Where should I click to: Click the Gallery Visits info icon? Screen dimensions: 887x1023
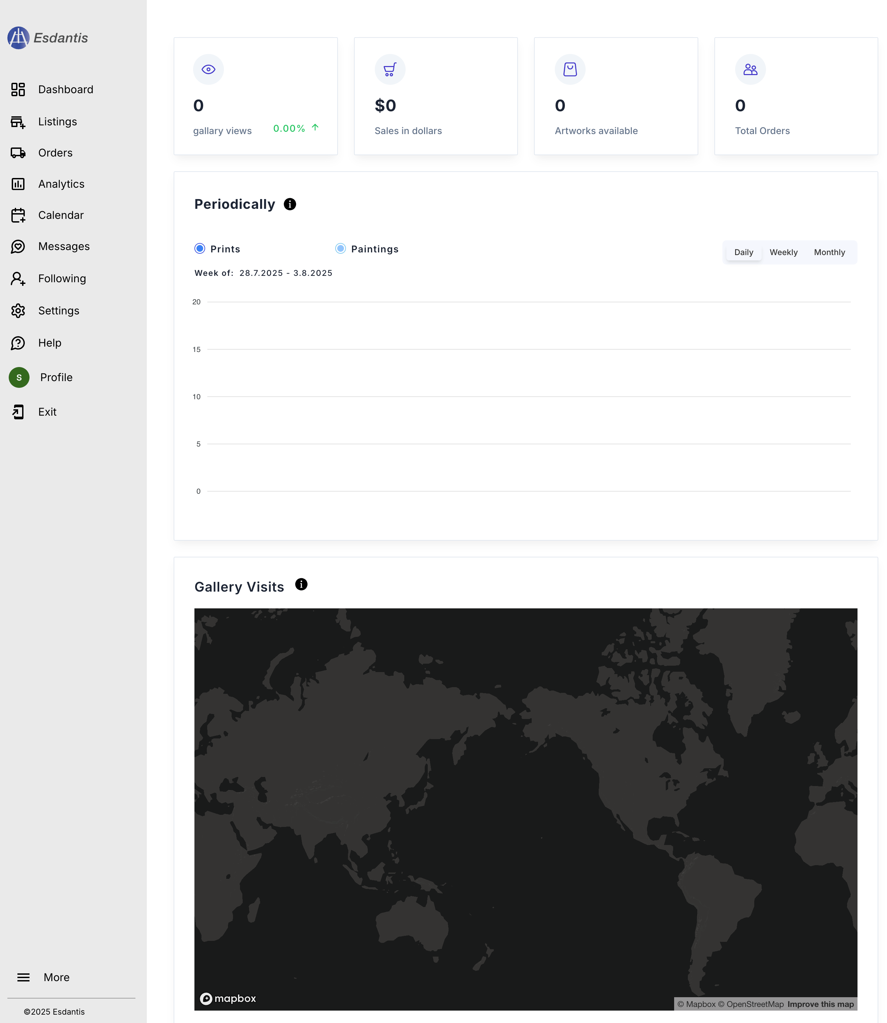tap(301, 584)
